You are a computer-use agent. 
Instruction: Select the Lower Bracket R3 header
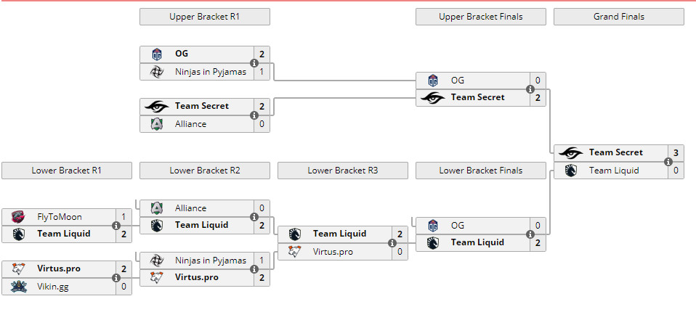coord(342,171)
